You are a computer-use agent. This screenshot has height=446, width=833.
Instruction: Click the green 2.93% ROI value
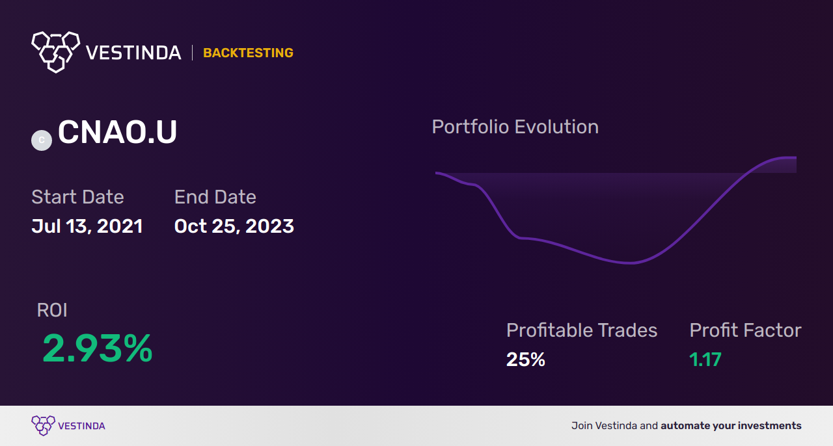click(98, 348)
